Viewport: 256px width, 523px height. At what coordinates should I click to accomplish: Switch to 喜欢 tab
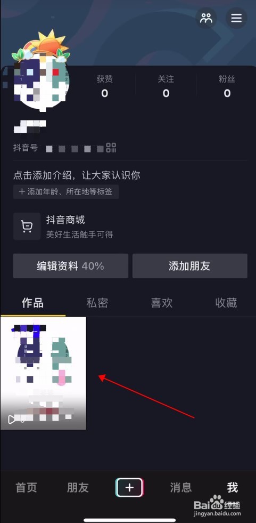point(161,303)
